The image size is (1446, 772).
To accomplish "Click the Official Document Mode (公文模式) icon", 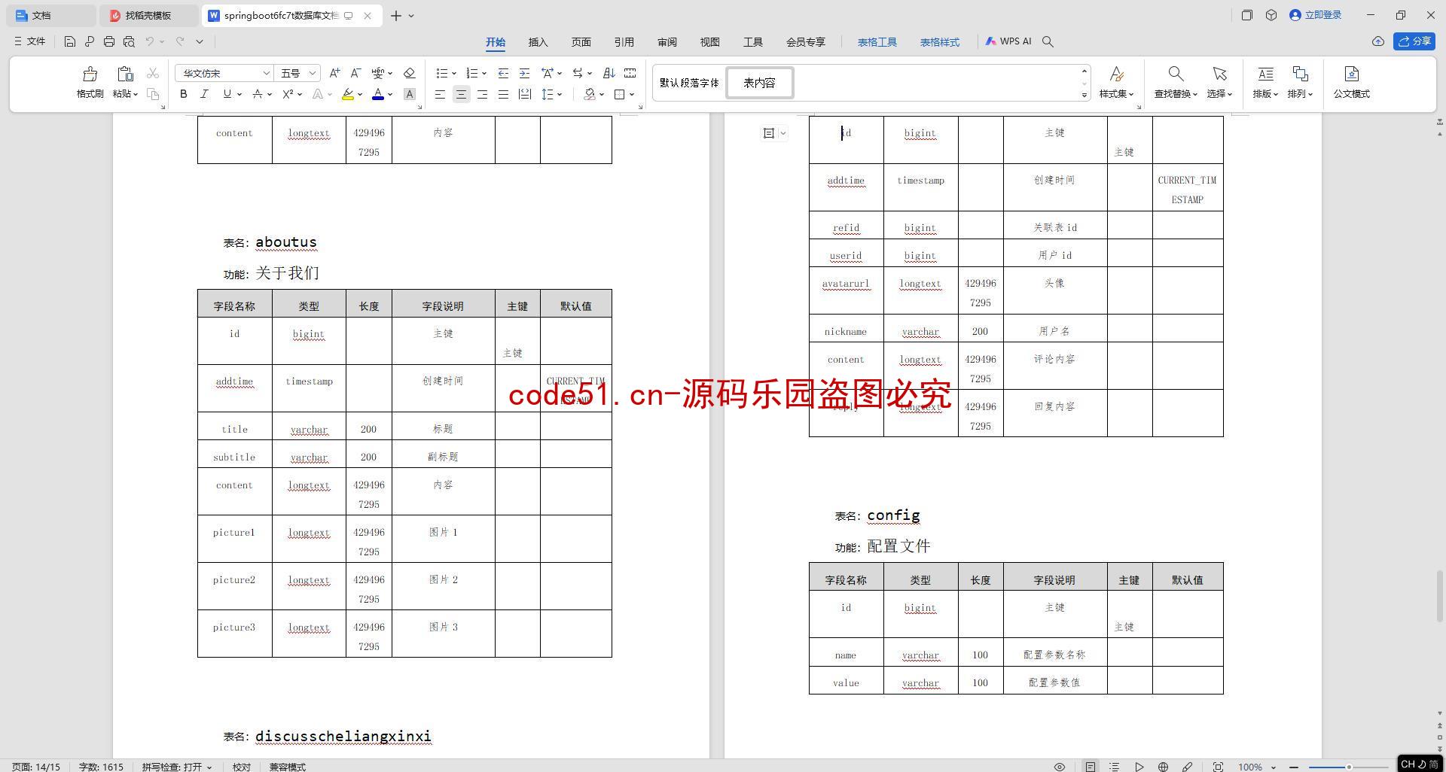I will (x=1351, y=74).
